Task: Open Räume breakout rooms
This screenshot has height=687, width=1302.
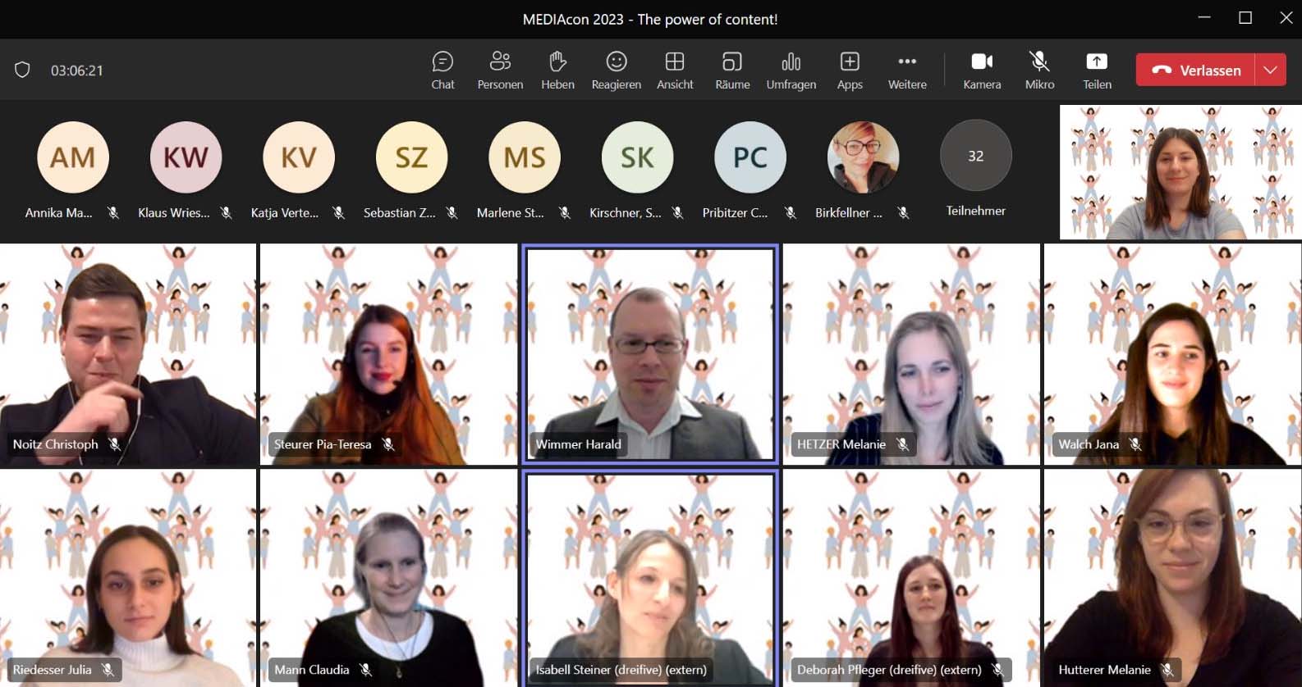Action: point(732,71)
